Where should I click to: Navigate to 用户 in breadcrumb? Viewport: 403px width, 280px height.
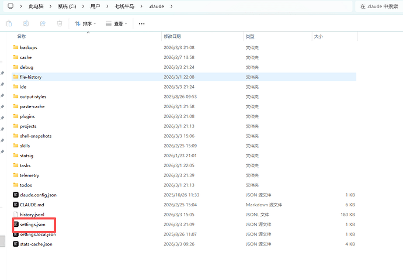pos(95,6)
